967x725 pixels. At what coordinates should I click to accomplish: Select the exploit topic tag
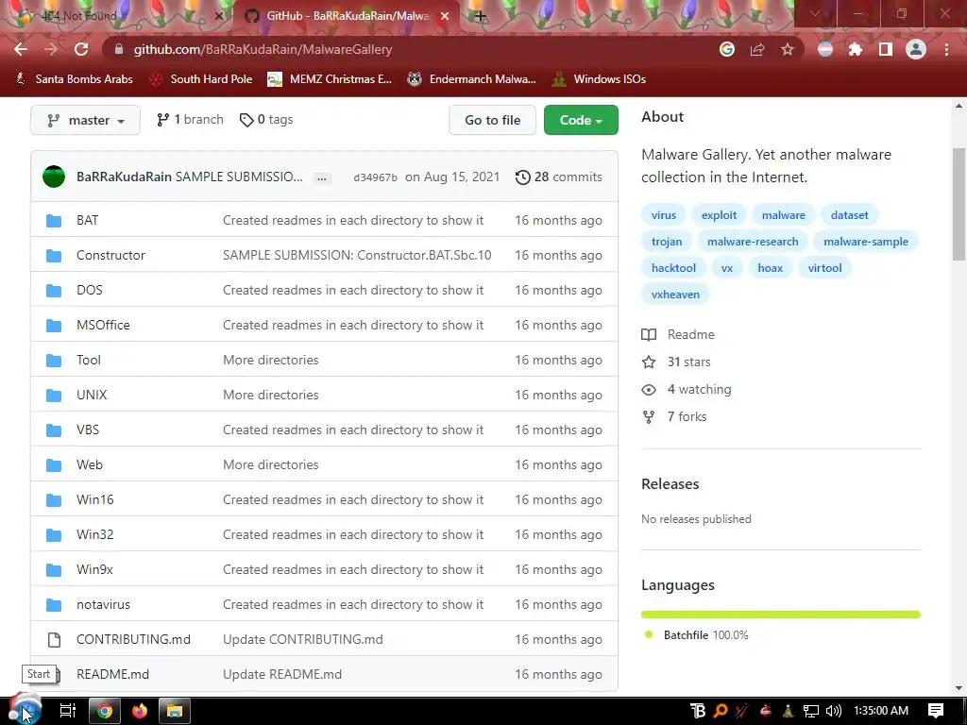[x=719, y=215]
